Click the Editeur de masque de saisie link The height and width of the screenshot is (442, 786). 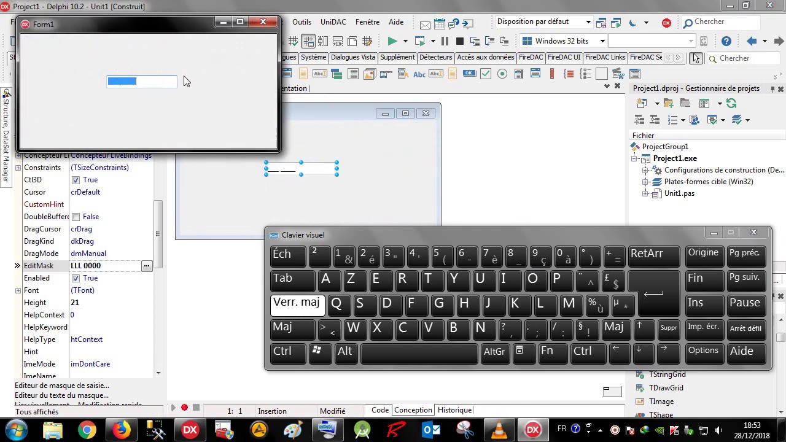(62, 386)
